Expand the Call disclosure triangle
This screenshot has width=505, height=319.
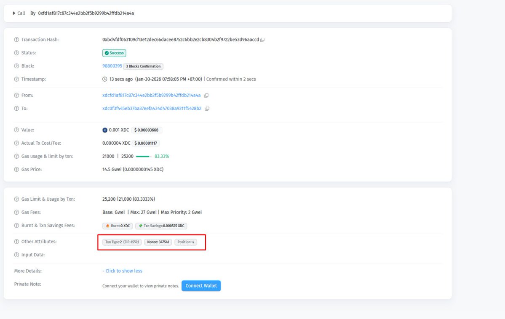[x=14, y=13]
